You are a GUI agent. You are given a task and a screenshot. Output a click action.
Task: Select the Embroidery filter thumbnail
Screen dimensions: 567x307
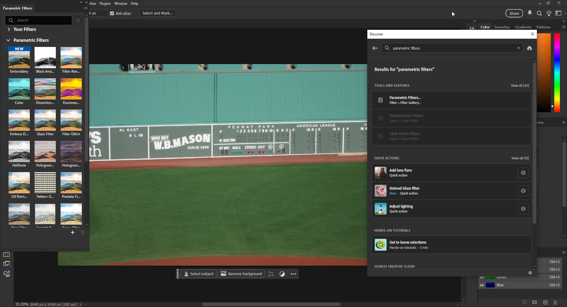click(x=19, y=58)
